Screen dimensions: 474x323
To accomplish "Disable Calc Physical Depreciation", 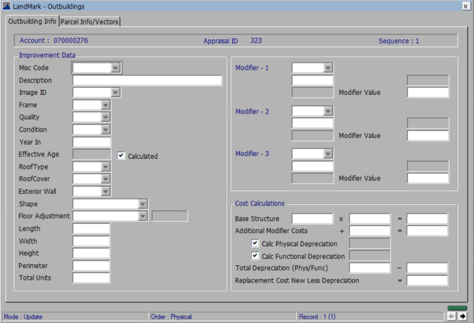I will click(x=255, y=243).
